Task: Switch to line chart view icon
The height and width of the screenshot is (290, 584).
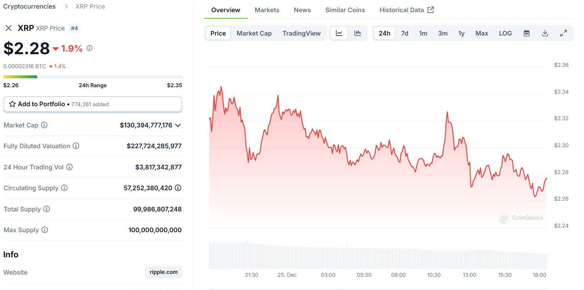Action: tap(339, 33)
